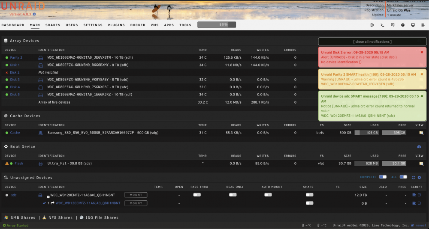The image size is (429, 229).
Task: Open the VMS tab
Action: pyautogui.click(x=154, y=25)
